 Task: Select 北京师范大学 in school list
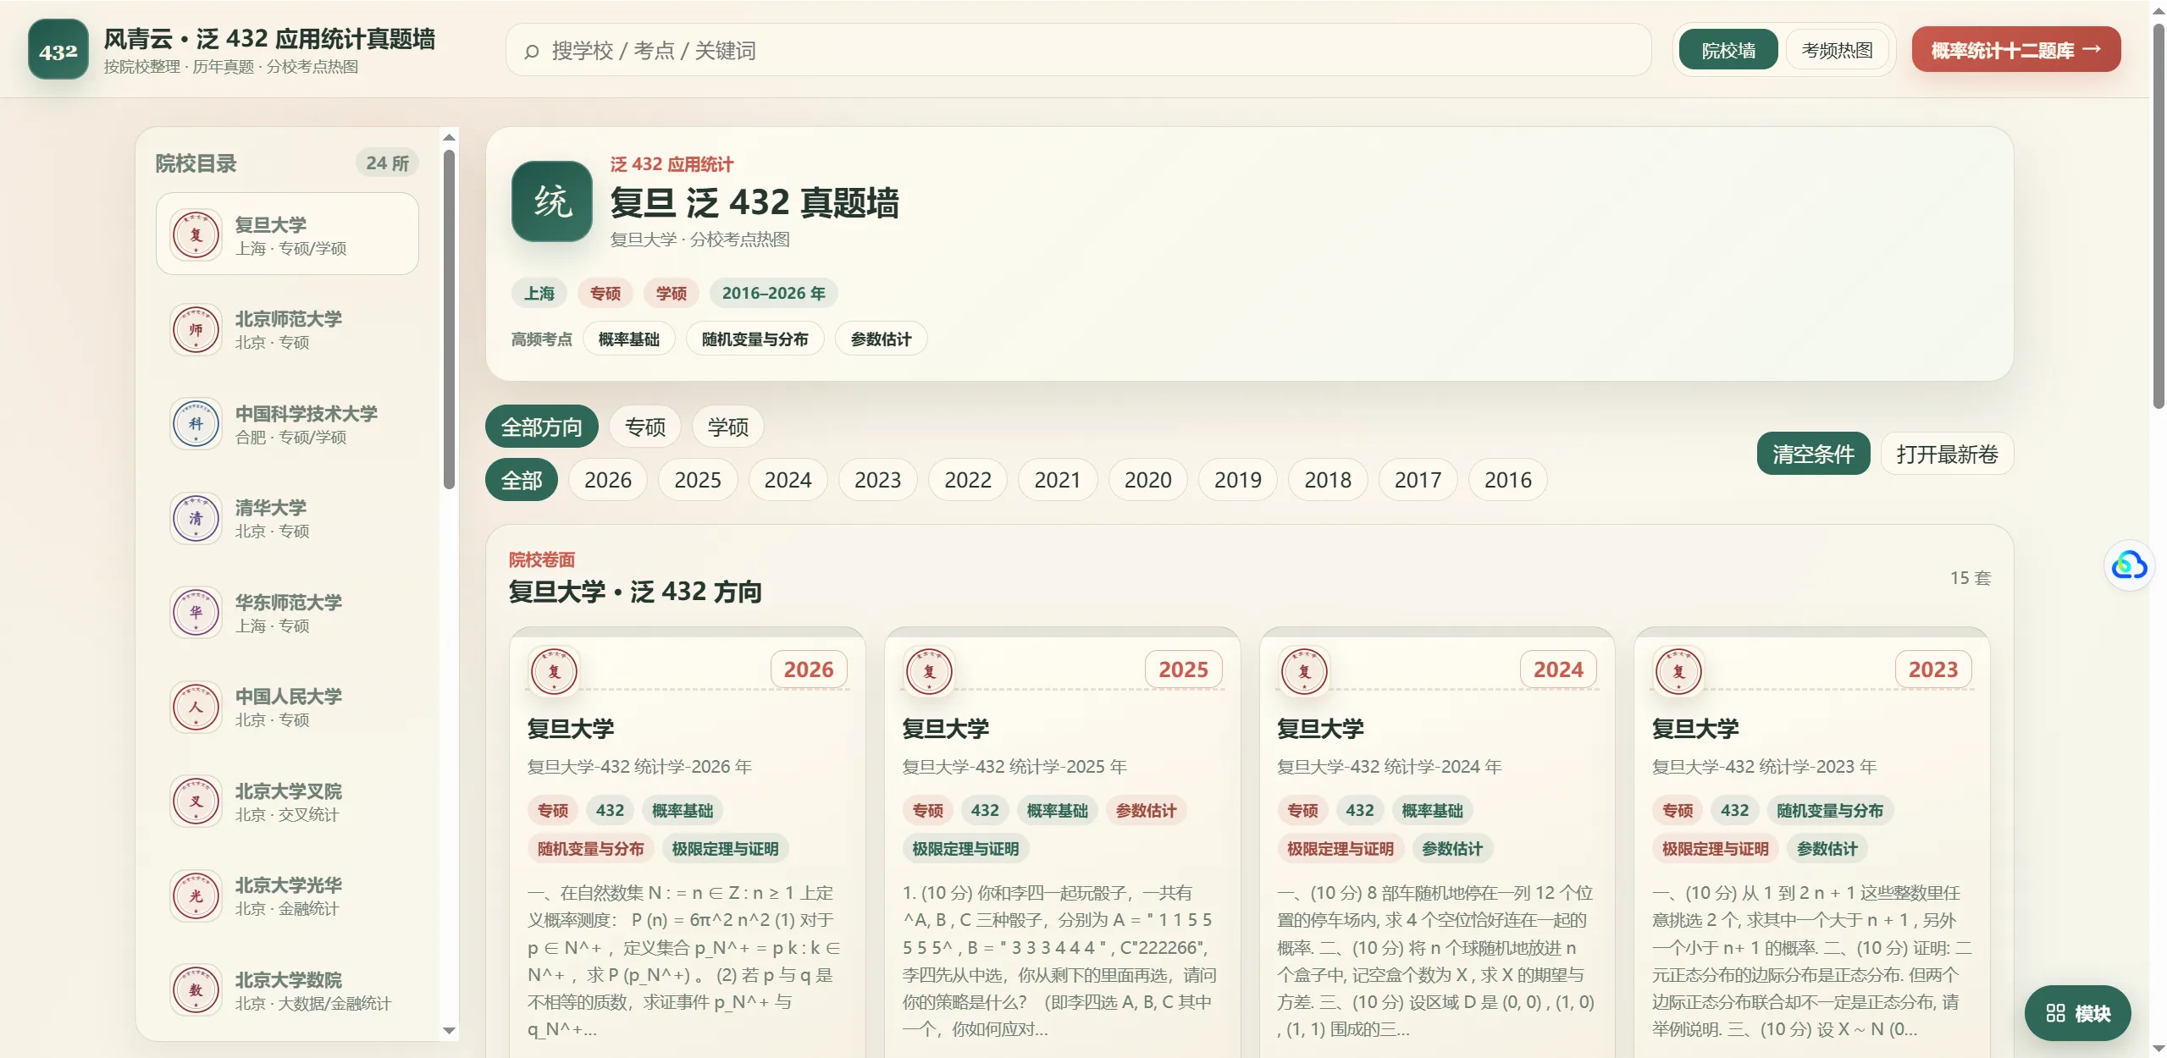click(x=287, y=329)
